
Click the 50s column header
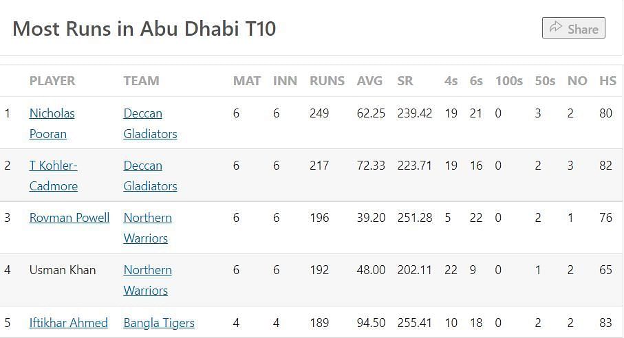545,81
